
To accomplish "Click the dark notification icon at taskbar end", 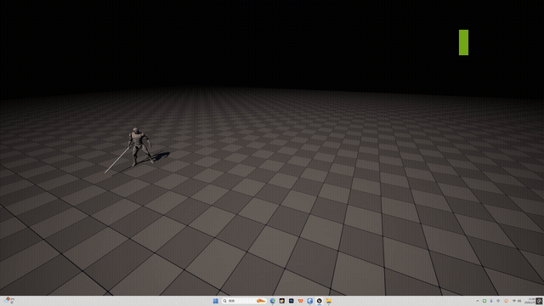I will coord(539,301).
